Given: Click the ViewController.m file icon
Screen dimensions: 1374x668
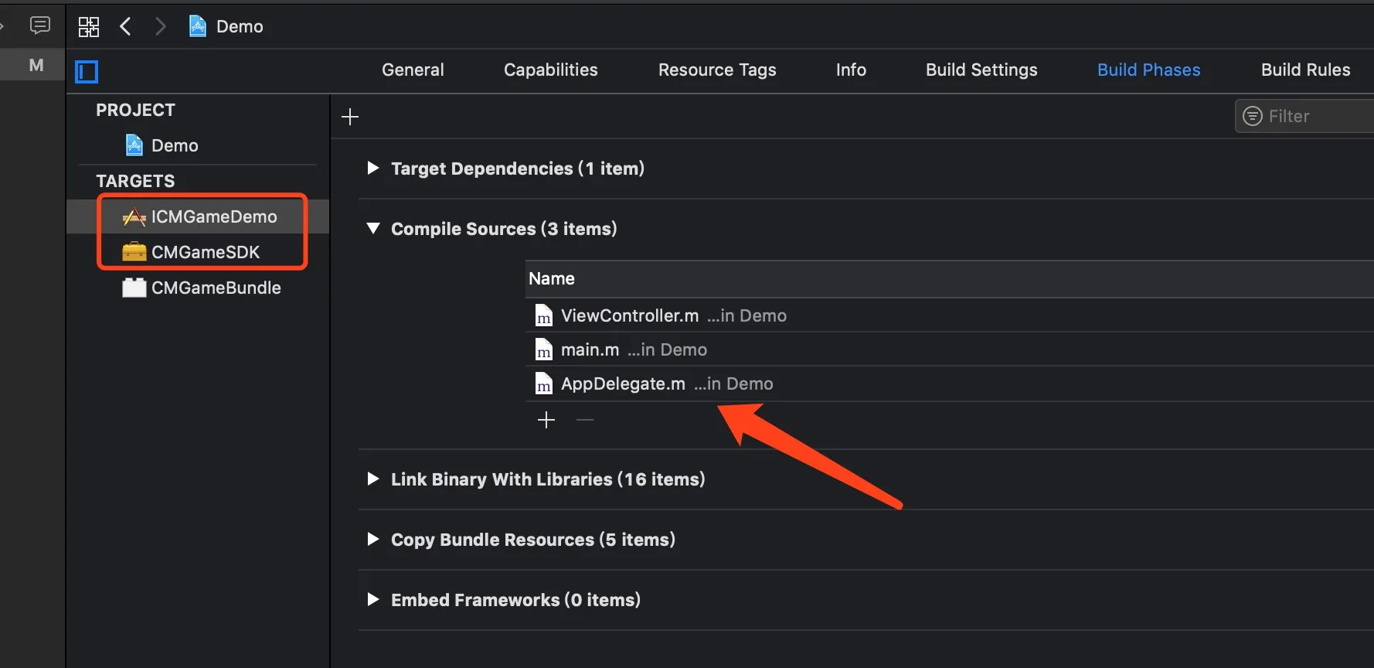Looking at the screenshot, I should point(544,315).
